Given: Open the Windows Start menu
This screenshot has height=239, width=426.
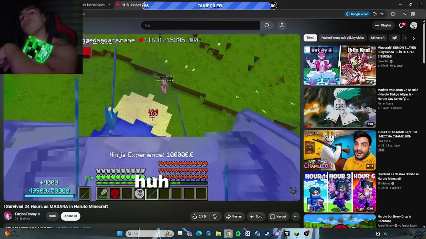Looking at the screenshot, I should click(x=120, y=234).
